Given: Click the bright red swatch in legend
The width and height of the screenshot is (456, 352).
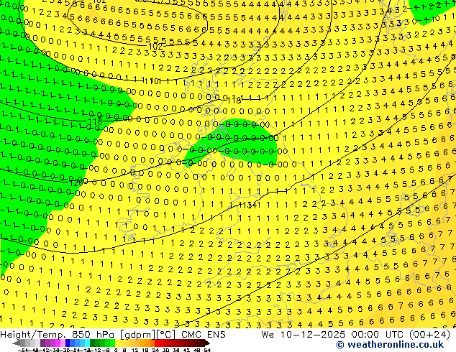Looking at the screenshot, I should coord(157,343).
